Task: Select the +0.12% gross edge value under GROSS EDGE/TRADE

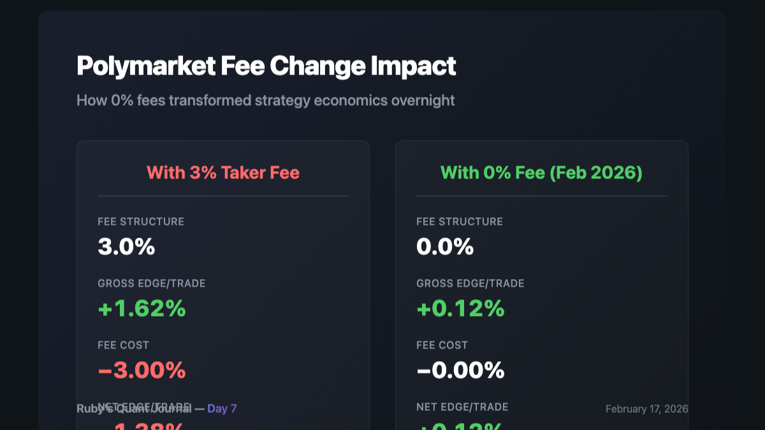Action: coord(460,308)
